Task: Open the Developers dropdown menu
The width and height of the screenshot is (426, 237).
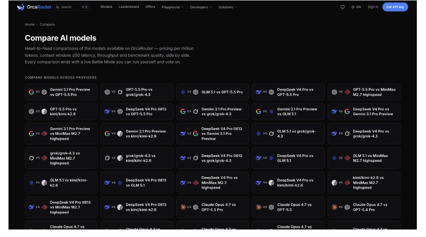Action: (x=201, y=7)
